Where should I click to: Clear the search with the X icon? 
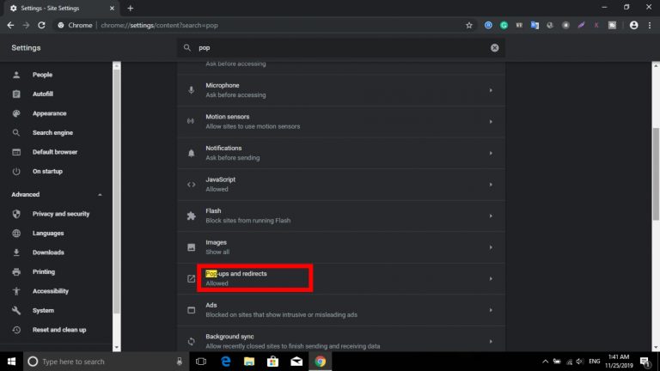[x=494, y=48]
